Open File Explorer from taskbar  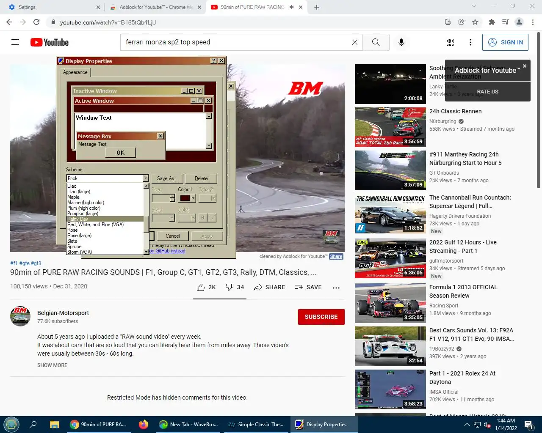[54, 424]
